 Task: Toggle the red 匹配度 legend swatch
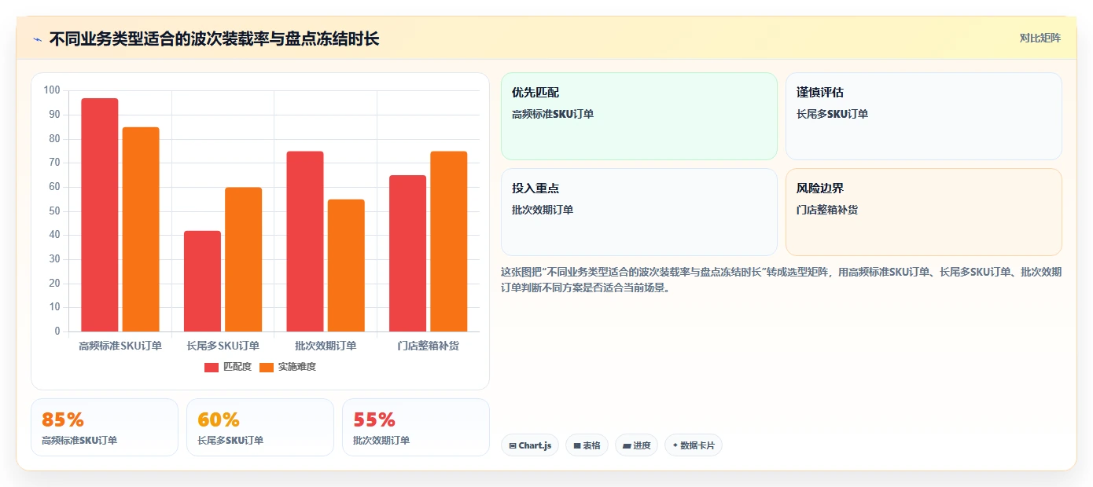point(212,367)
